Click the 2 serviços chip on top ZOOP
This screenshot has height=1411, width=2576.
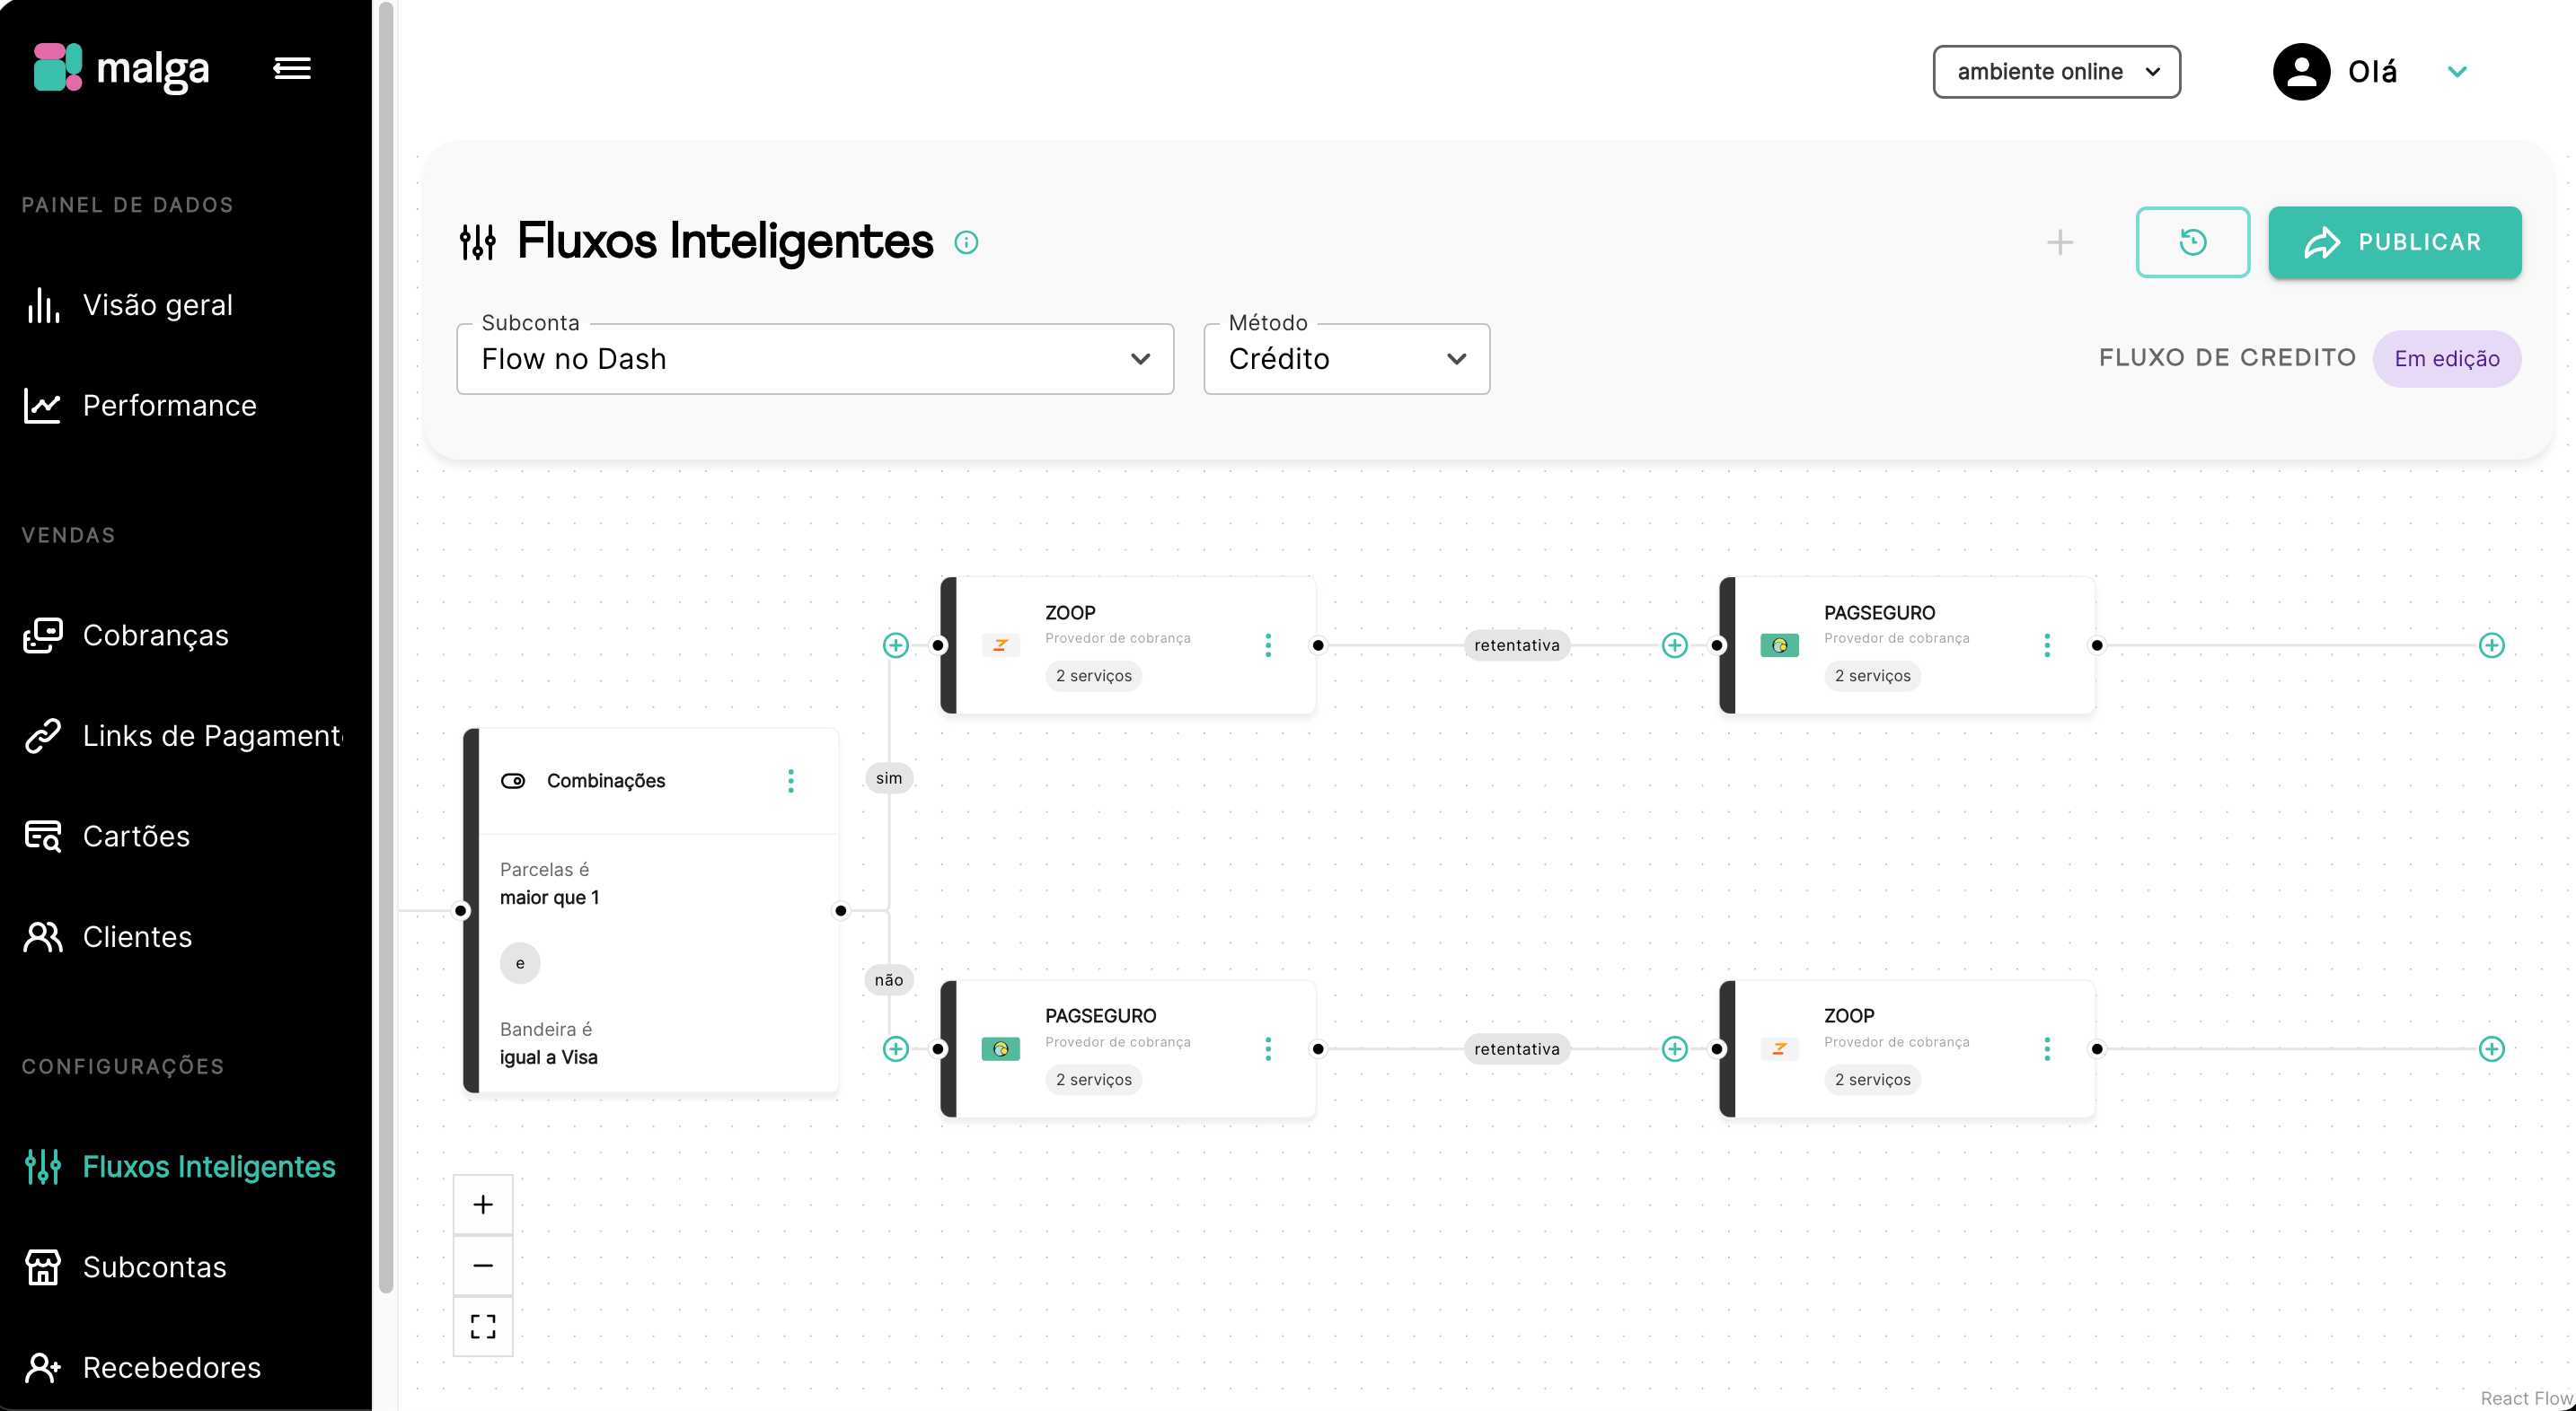tap(1093, 676)
